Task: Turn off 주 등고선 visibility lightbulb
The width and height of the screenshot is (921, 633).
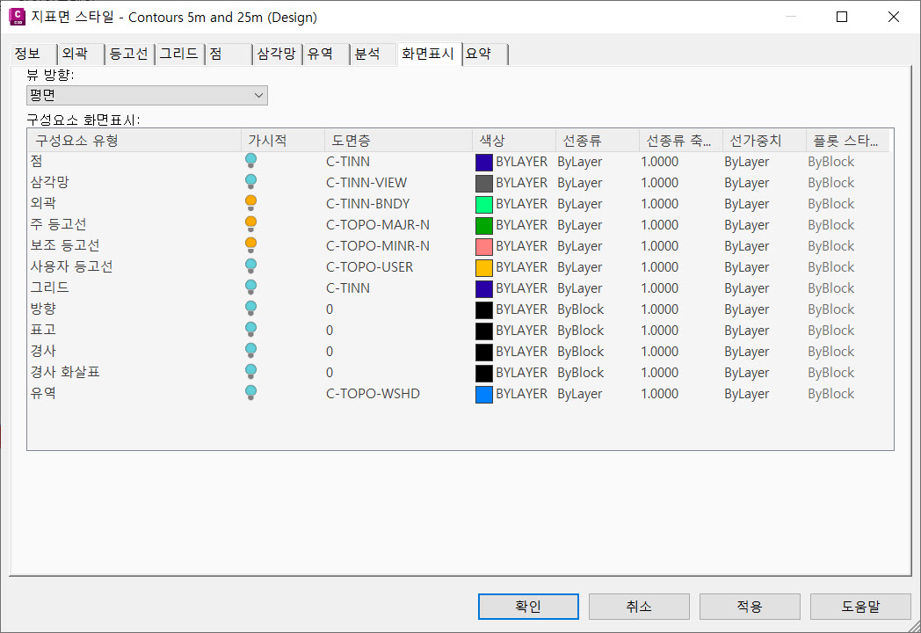Action: (x=250, y=224)
